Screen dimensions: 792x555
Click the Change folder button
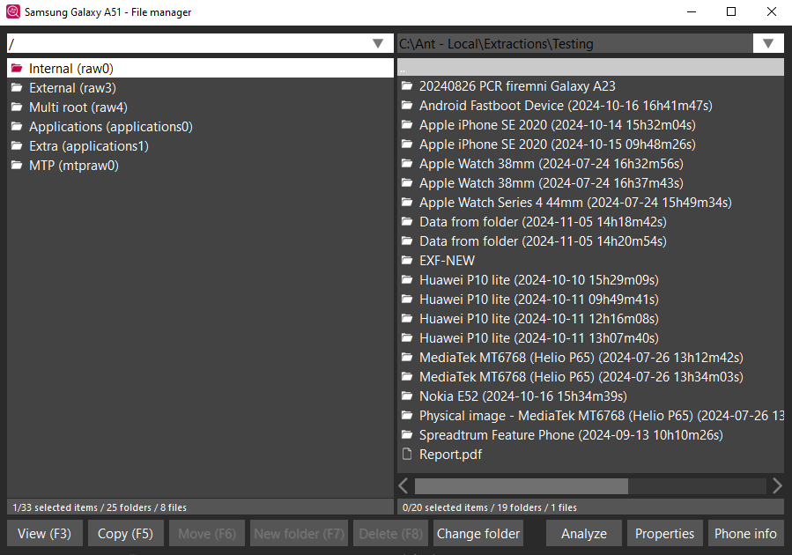click(478, 533)
